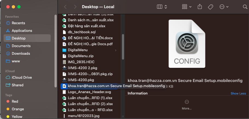
Task: Select iVMS-4200 2.pkg
Action: click(x=89, y=68)
